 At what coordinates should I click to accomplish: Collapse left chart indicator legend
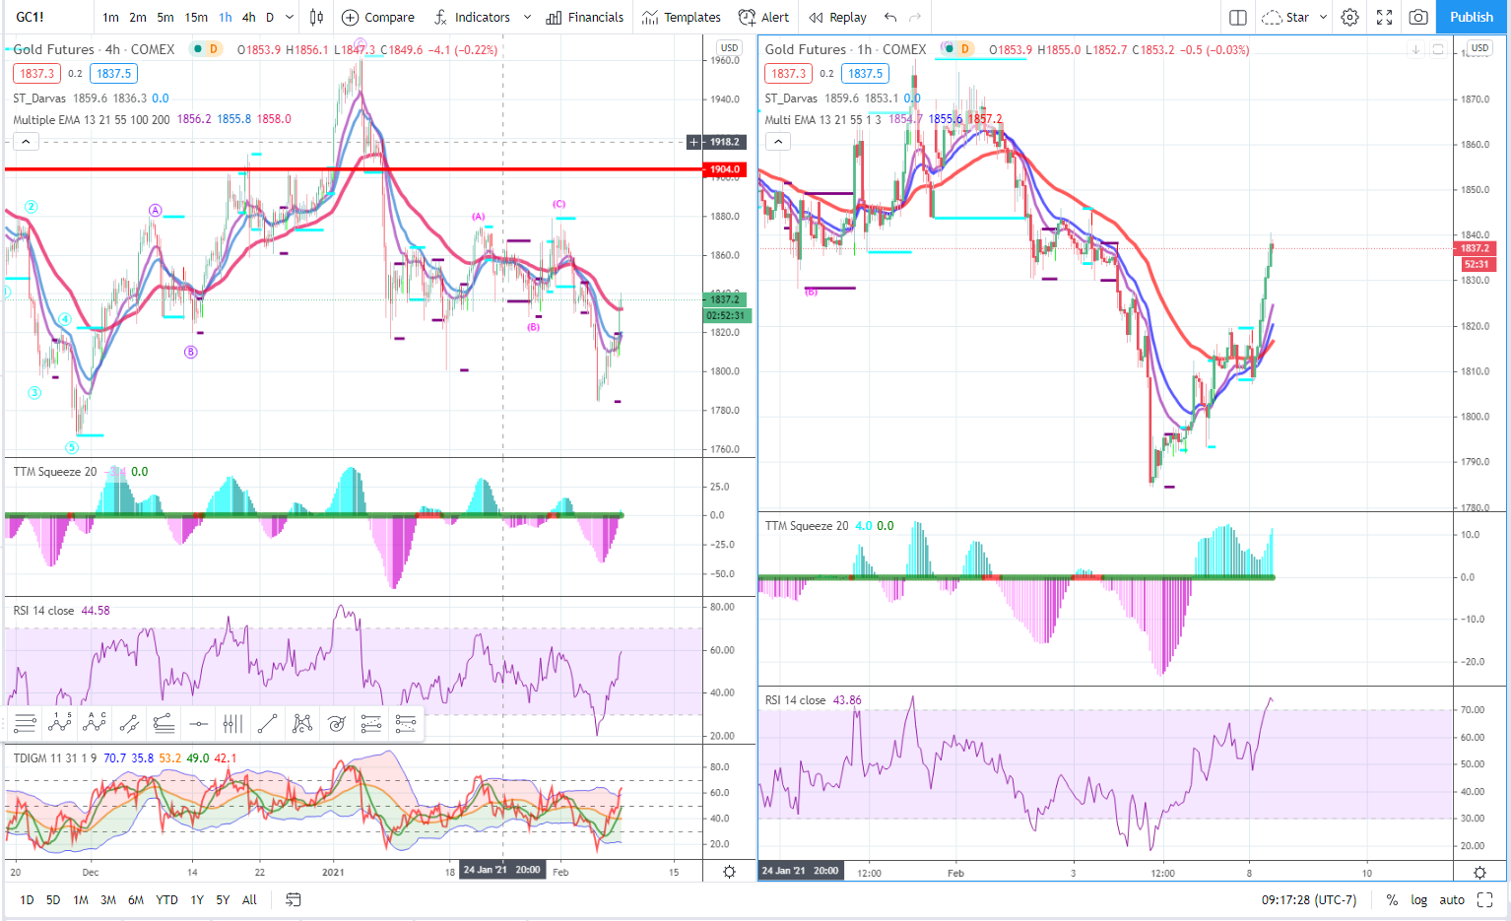coord(27,142)
